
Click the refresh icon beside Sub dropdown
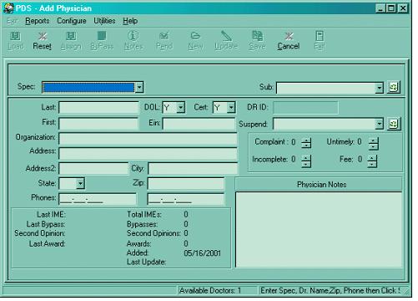click(394, 87)
